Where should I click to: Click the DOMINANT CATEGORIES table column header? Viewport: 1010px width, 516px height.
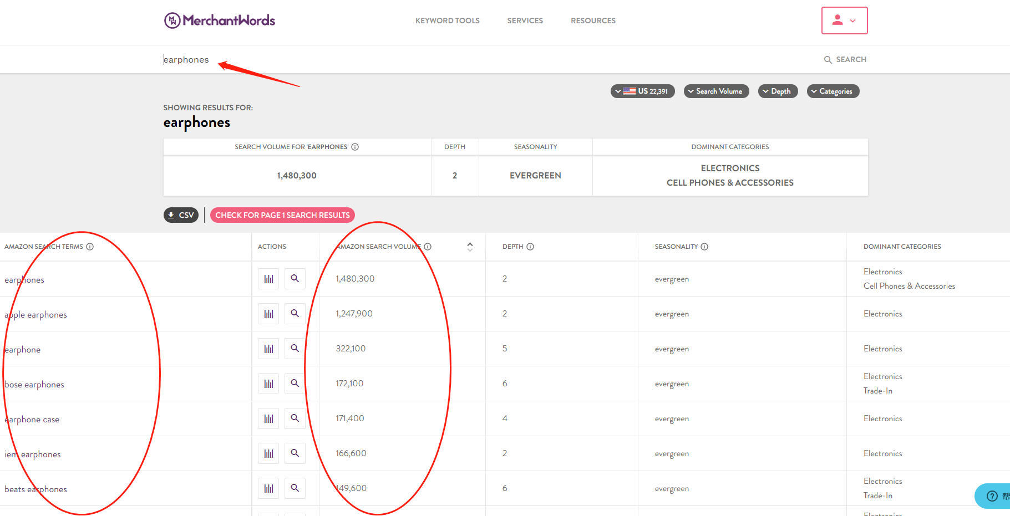click(902, 247)
